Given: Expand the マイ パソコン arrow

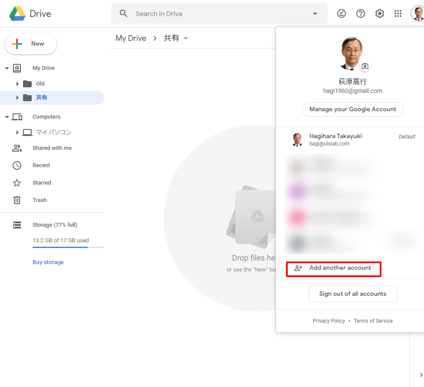Looking at the screenshot, I should point(17,132).
